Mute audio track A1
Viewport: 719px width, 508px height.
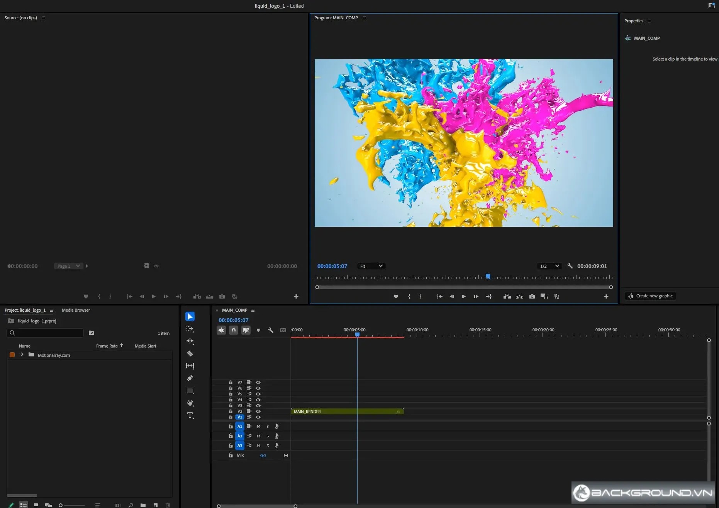click(258, 426)
